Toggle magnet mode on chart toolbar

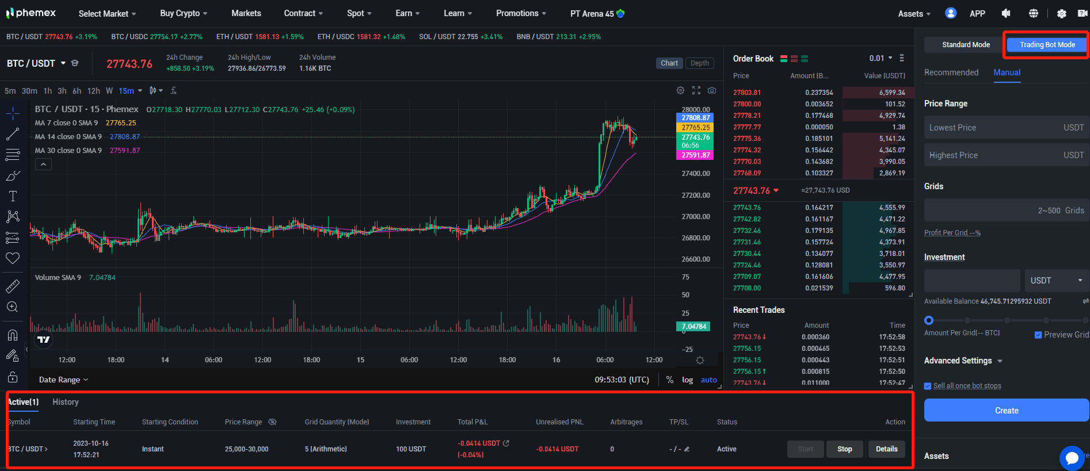[x=13, y=335]
